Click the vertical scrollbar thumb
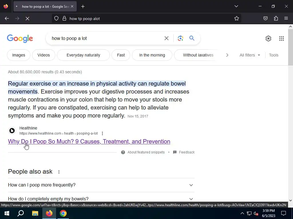Image resolution: width=293 pixels, height=219 pixels. [290, 47]
